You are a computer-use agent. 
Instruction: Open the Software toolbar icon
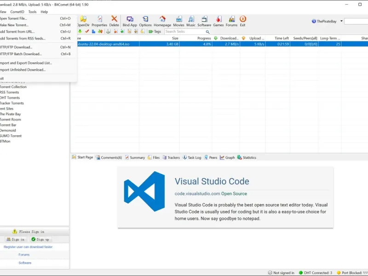(x=204, y=21)
